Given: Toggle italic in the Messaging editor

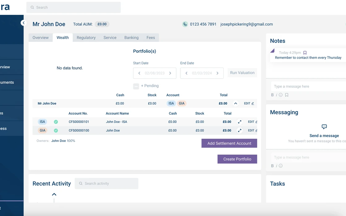Looking at the screenshot, I should click(x=276, y=166).
